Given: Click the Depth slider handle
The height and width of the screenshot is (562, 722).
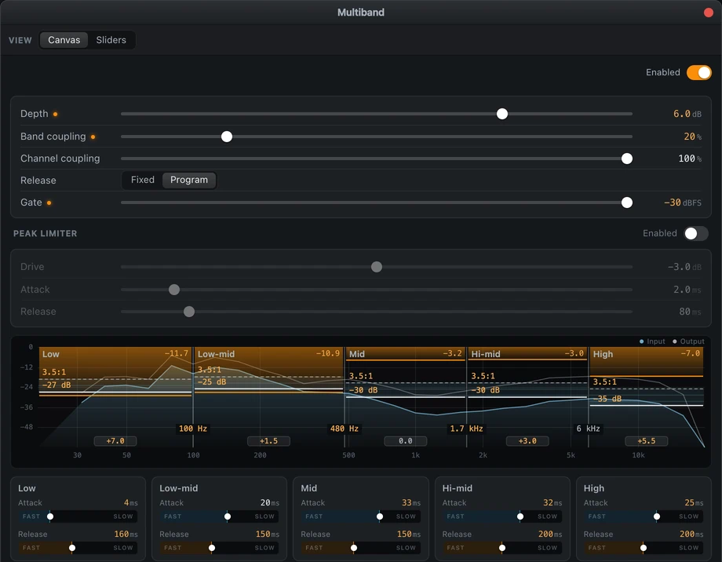Looking at the screenshot, I should click(502, 114).
